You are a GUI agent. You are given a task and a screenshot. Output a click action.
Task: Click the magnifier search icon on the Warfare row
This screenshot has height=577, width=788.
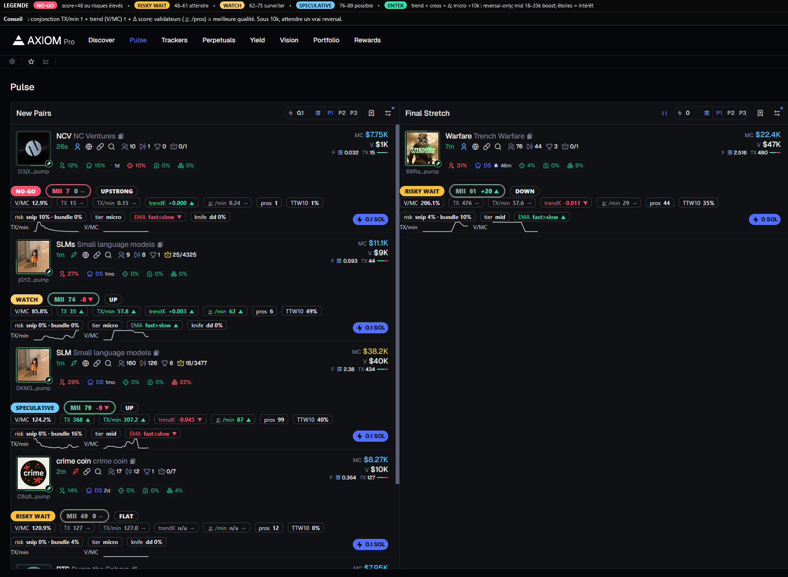(498, 146)
